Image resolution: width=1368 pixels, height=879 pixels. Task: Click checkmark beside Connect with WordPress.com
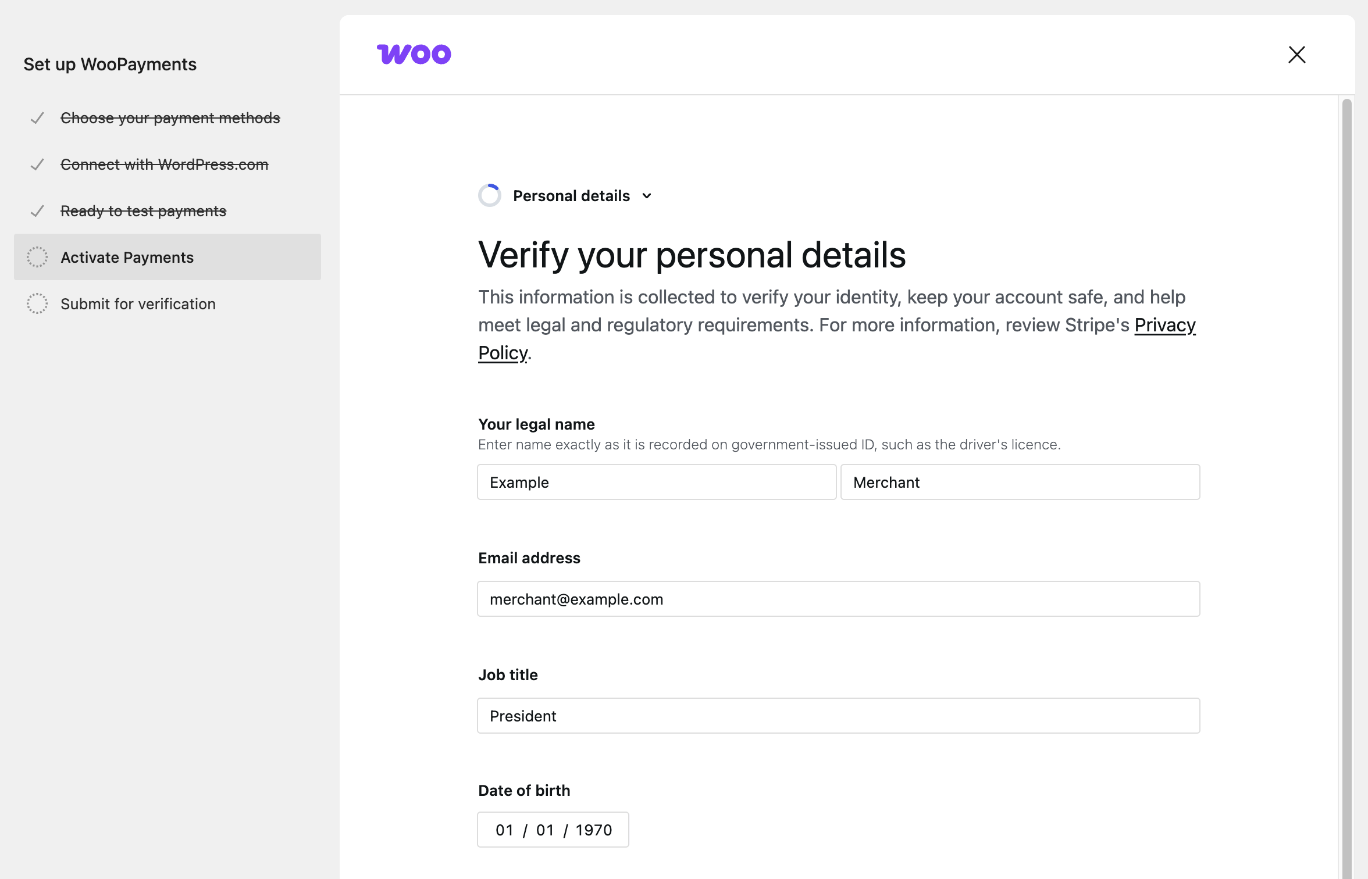pos(37,165)
